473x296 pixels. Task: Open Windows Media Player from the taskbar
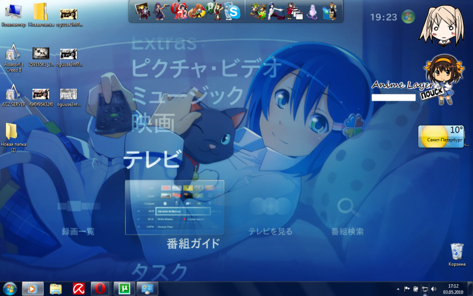33,289
